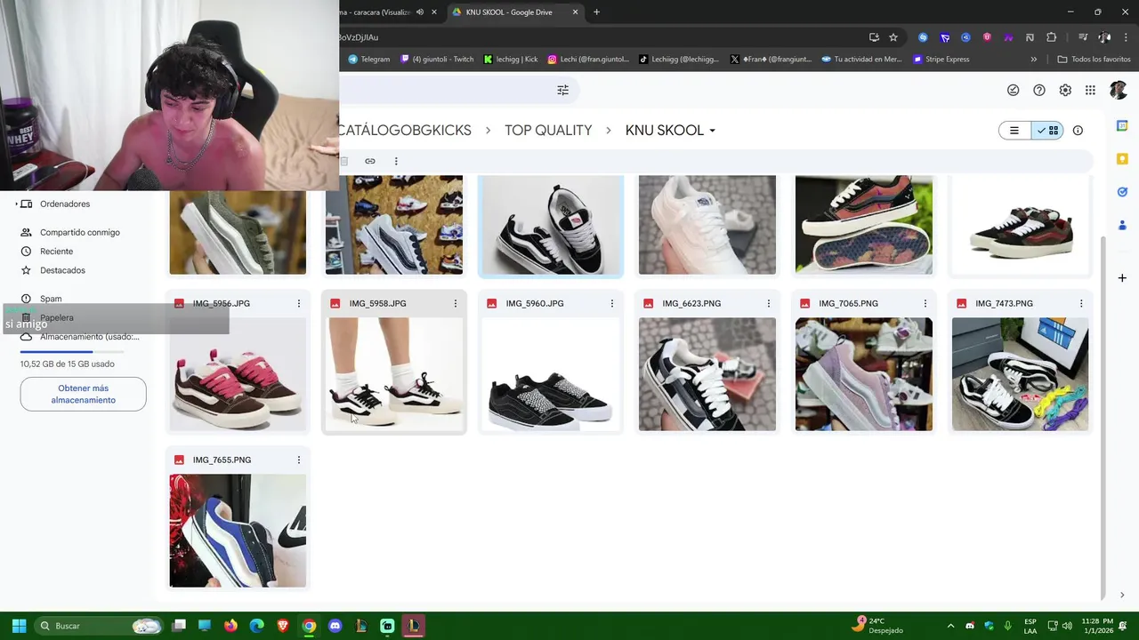Get add-ons plus icon in side panel

pyautogui.click(x=1122, y=278)
